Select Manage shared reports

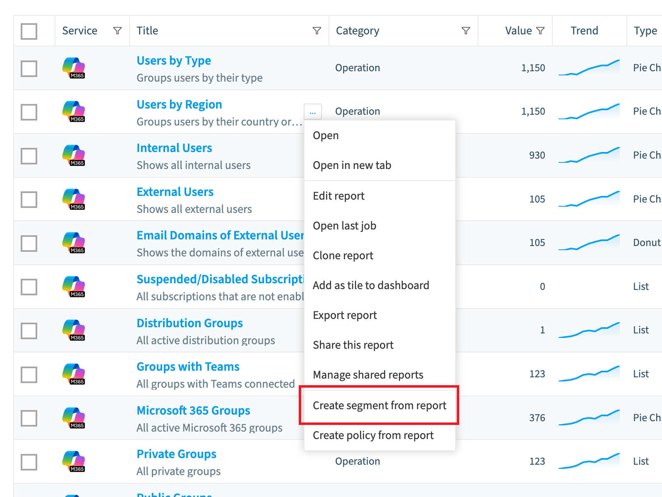(x=380, y=375)
